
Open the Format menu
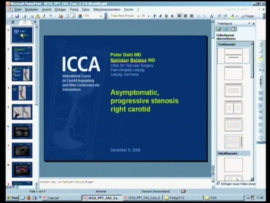[x=74, y=10]
